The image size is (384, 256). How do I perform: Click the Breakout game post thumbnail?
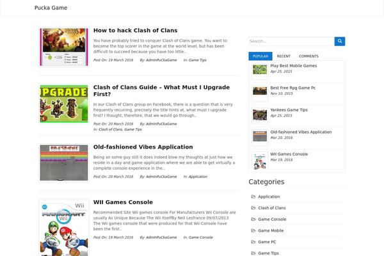tap(64, 163)
